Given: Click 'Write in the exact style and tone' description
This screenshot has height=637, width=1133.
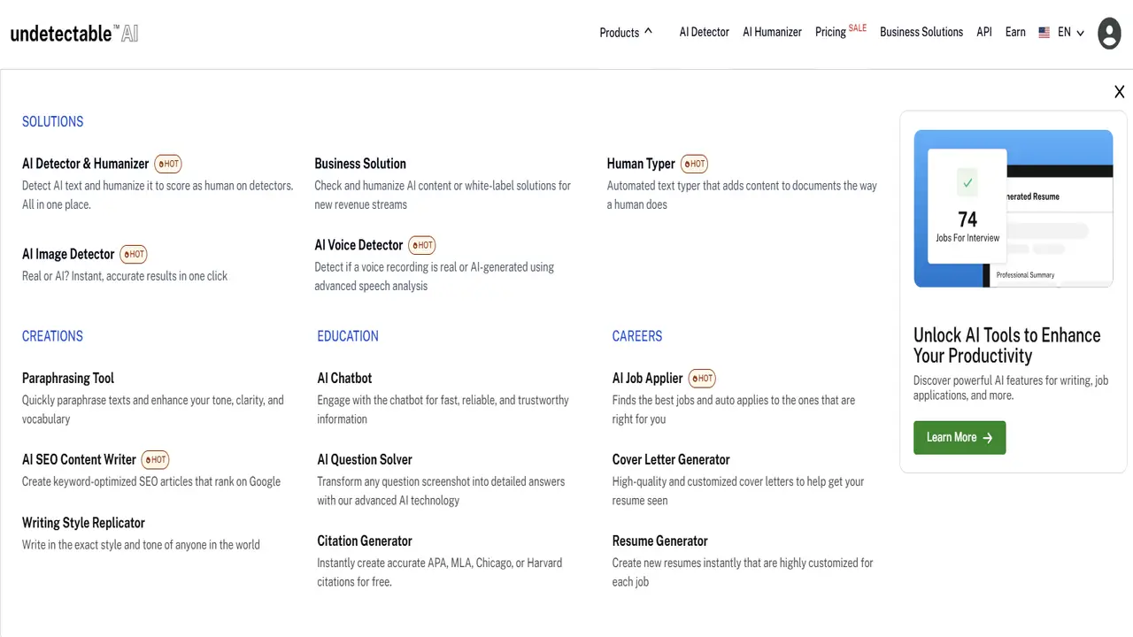Looking at the screenshot, I should [x=141, y=545].
